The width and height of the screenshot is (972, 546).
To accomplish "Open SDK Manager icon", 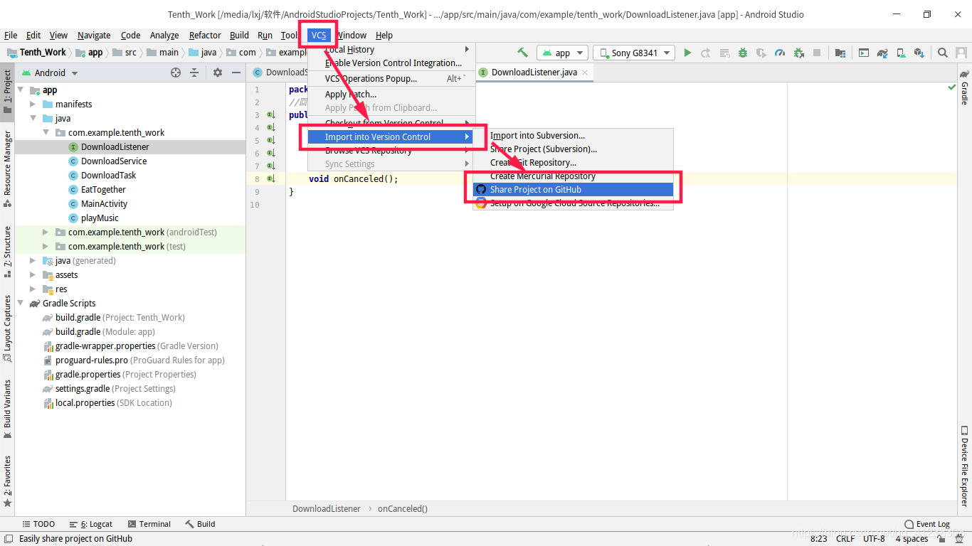I will tap(919, 53).
